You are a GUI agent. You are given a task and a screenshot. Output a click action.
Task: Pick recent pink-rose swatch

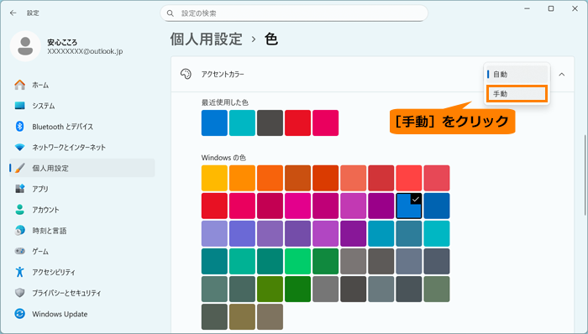[x=326, y=123]
